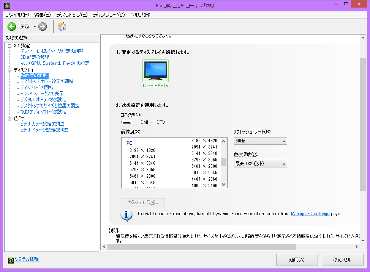Select 解像度の変更 in the task tree
Screen dimensions: 370x272
34,75
